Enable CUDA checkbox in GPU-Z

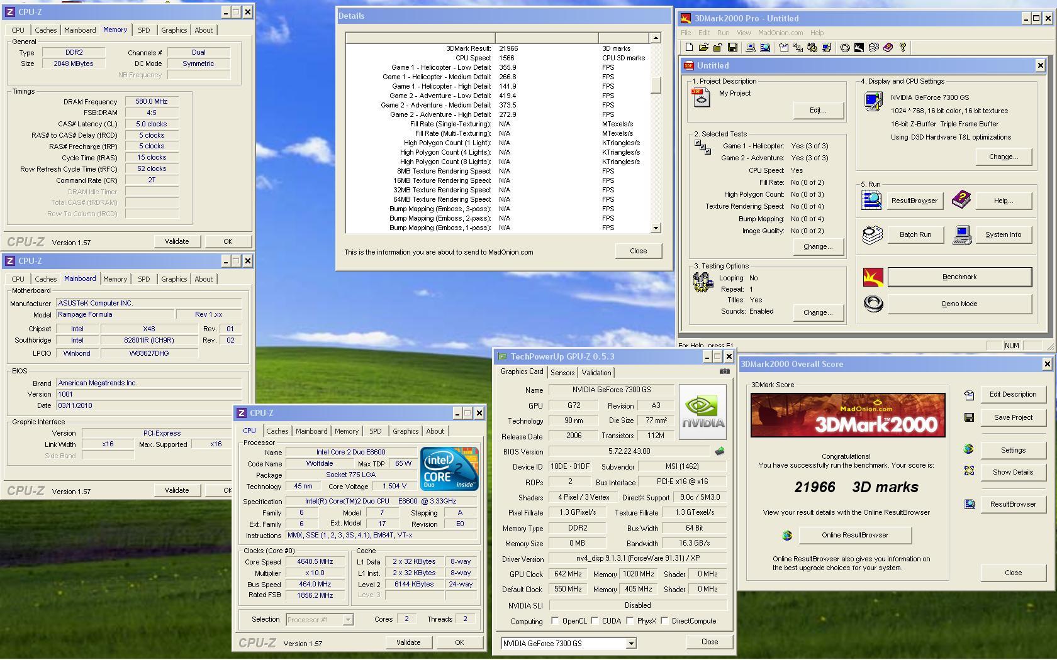595,620
